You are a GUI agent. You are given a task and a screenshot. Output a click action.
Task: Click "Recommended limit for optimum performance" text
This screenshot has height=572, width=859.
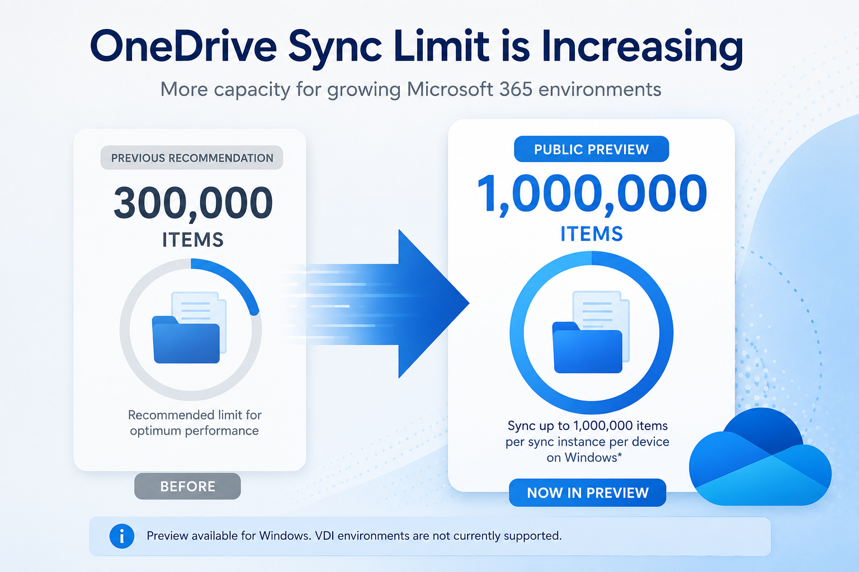pyautogui.click(x=195, y=423)
